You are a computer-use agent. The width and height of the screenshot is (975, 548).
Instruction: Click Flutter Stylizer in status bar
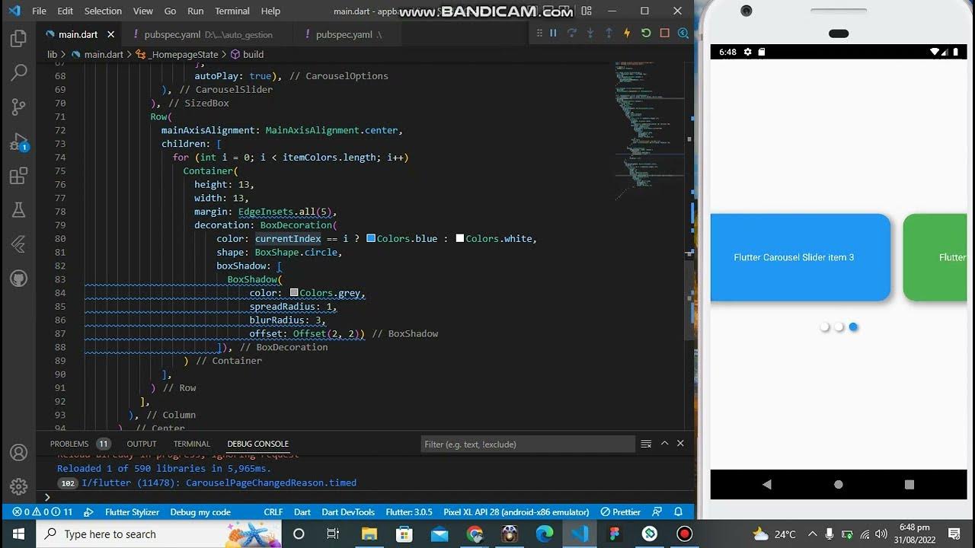point(132,512)
